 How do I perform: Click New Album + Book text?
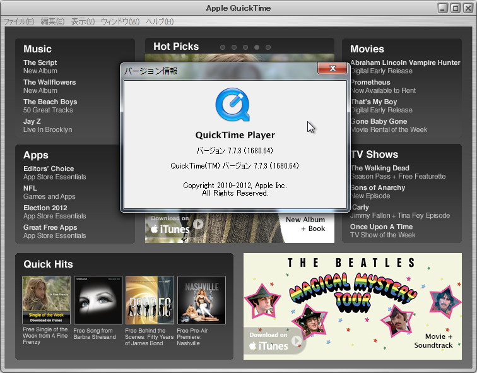pyautogui.click(x=305, y=224)
